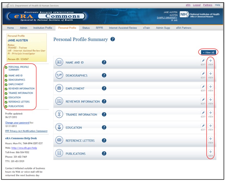This screenshot has width=226, height=181.
Task: Open the era.nih.gov/help web link
Action: coord(24,148)
